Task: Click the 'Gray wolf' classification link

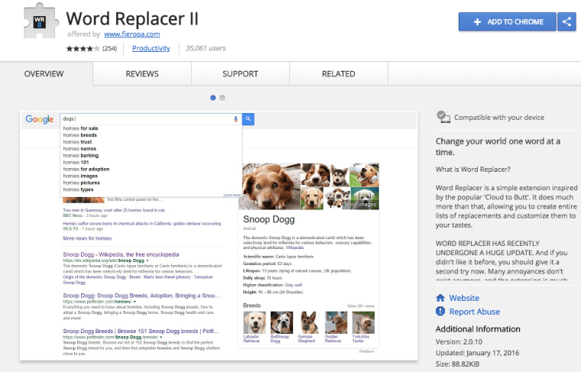Action: click(x=294, y=285)
